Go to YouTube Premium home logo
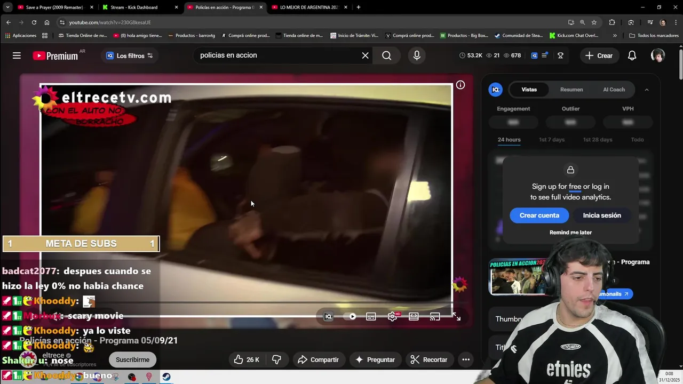The image size is (683, 384). coord(55,55)
